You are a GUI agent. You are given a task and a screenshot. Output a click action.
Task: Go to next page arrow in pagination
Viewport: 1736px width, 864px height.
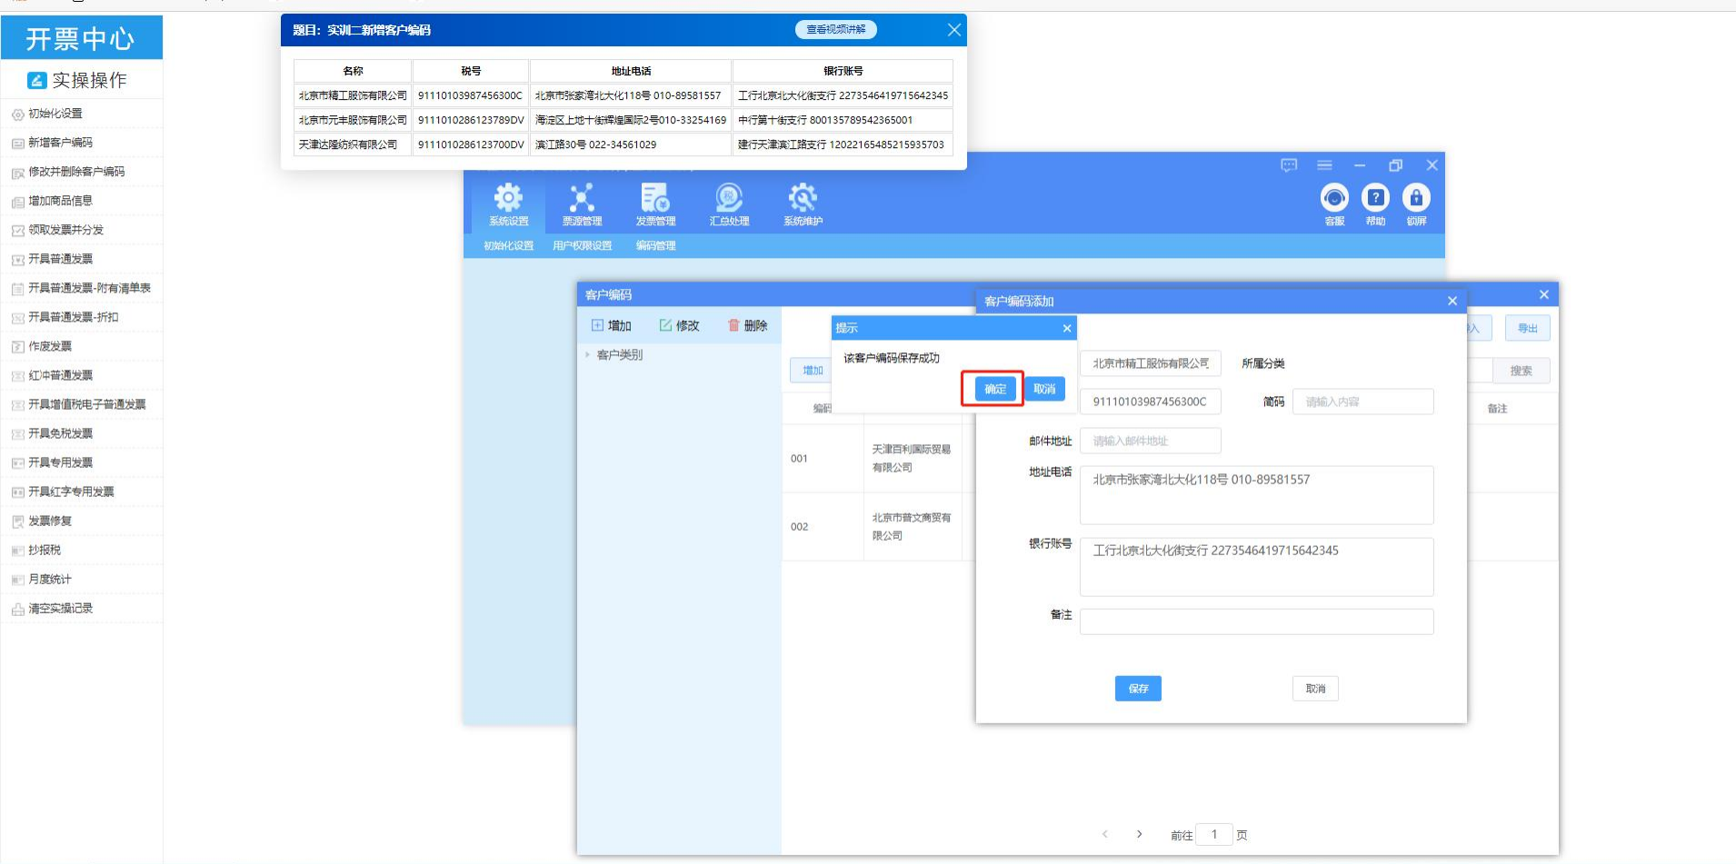click(1139, 834)
